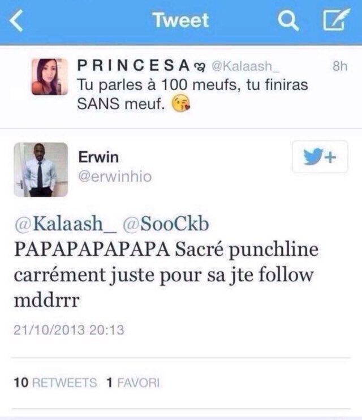Screen dimensions: 362x420
Task: Compose a new tweet
Action: point(333,22)
